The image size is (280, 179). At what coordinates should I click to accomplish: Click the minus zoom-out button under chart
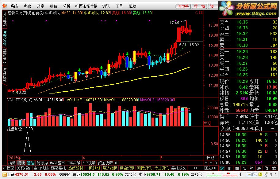211,163
